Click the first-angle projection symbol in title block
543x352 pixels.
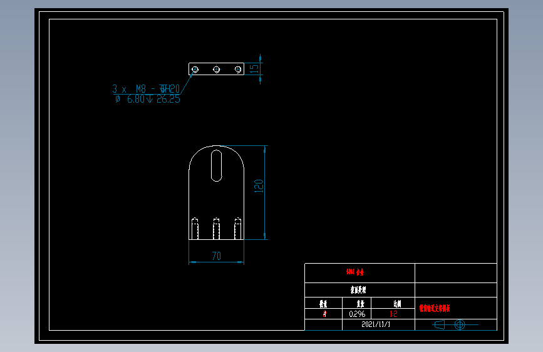455,324
